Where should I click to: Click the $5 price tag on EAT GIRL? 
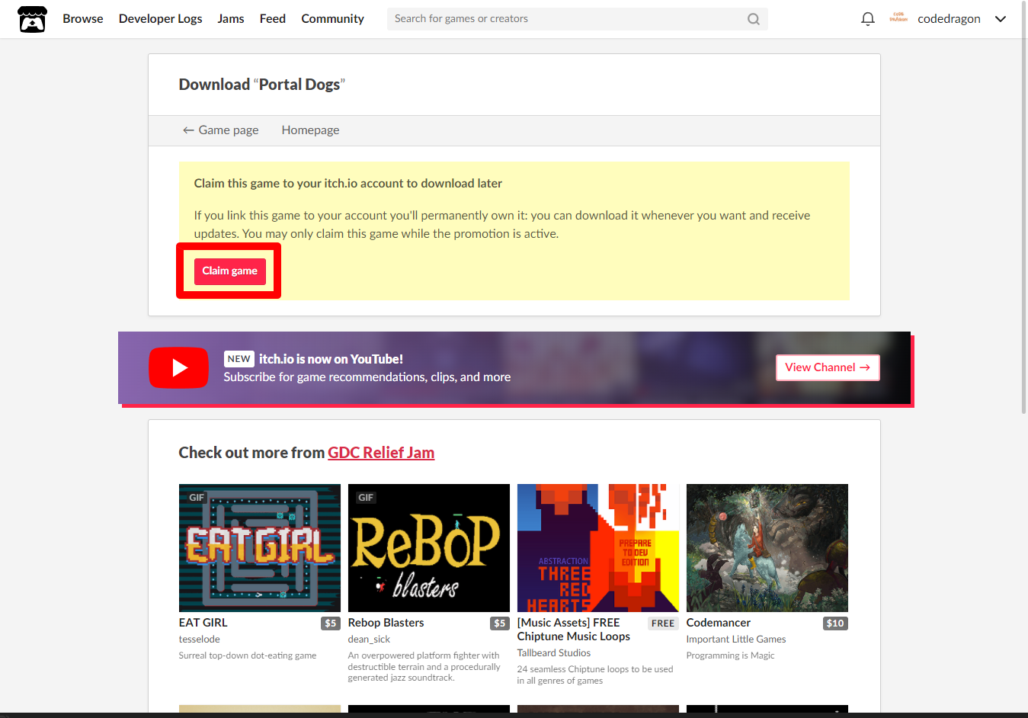pyautogui.click(x=331, y=623)
